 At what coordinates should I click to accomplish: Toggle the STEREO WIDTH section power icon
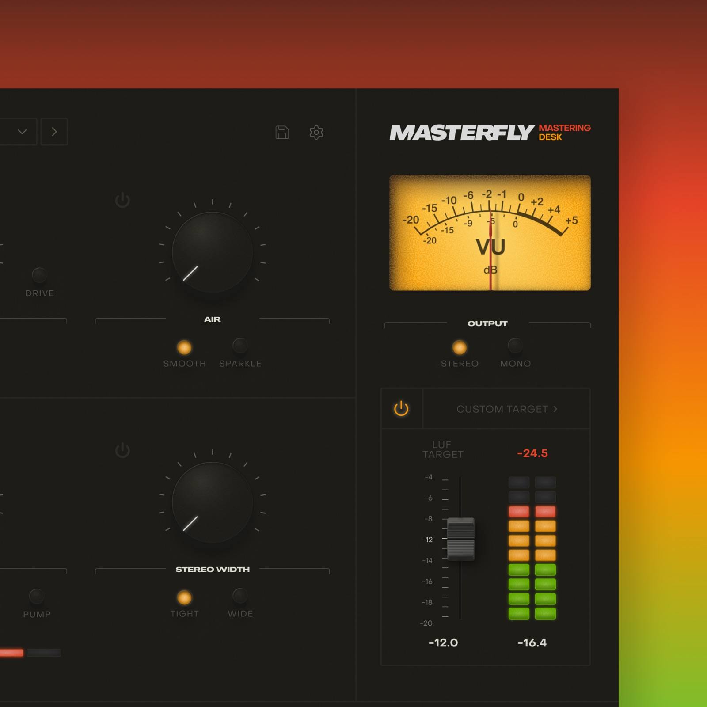[122, 450]
